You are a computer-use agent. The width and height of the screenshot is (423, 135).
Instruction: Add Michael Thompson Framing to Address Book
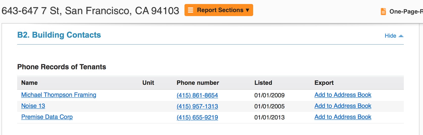pos(343,95)
